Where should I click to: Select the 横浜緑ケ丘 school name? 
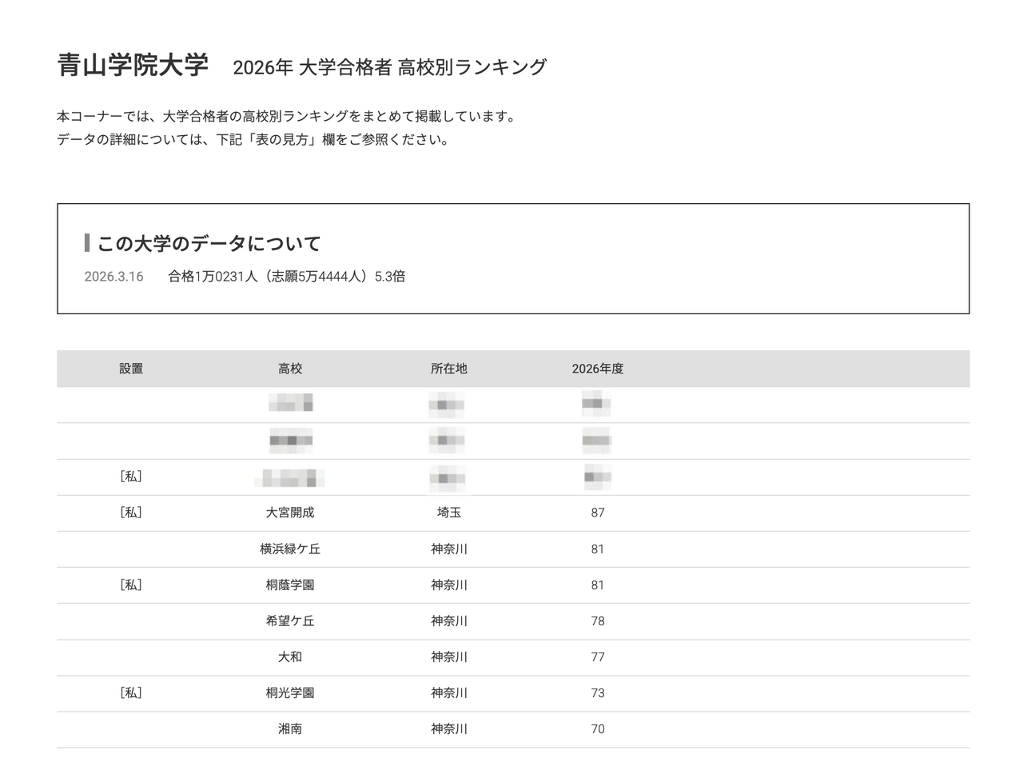[290, 549]
